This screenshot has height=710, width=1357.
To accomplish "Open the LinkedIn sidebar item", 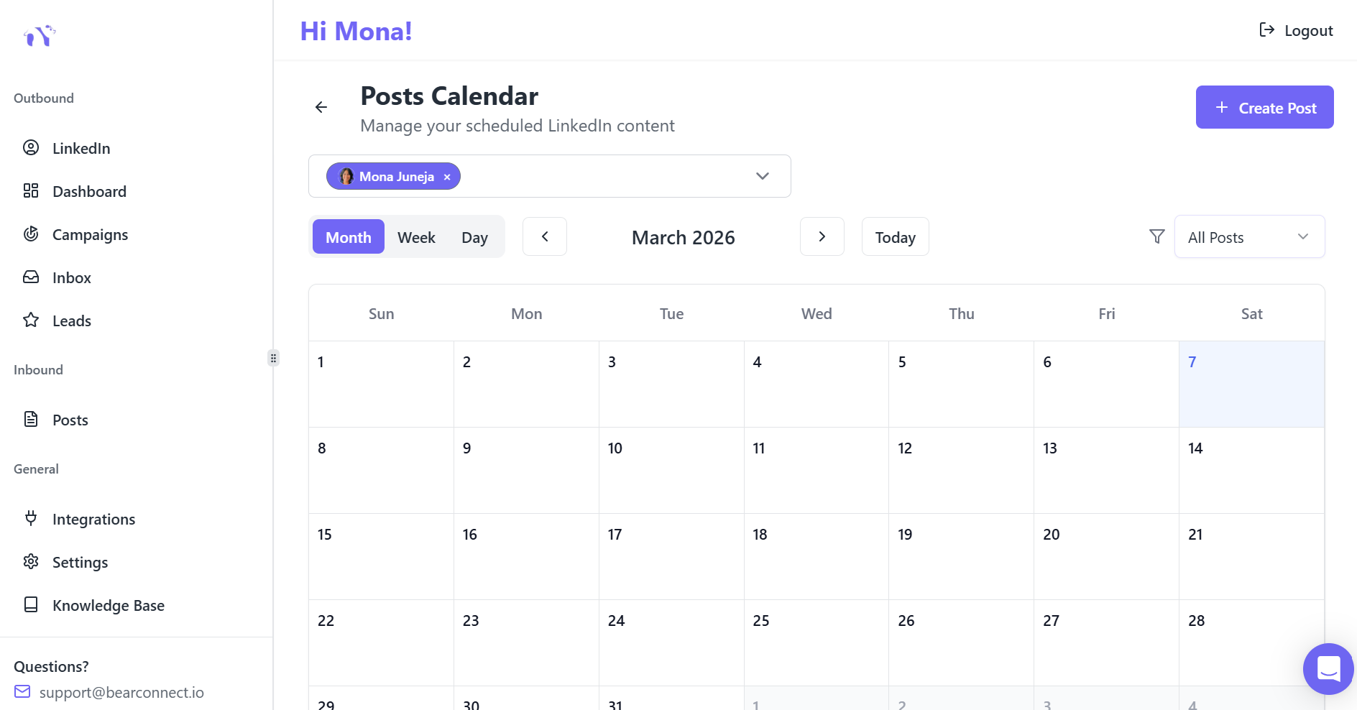I will tap(80, 148).
